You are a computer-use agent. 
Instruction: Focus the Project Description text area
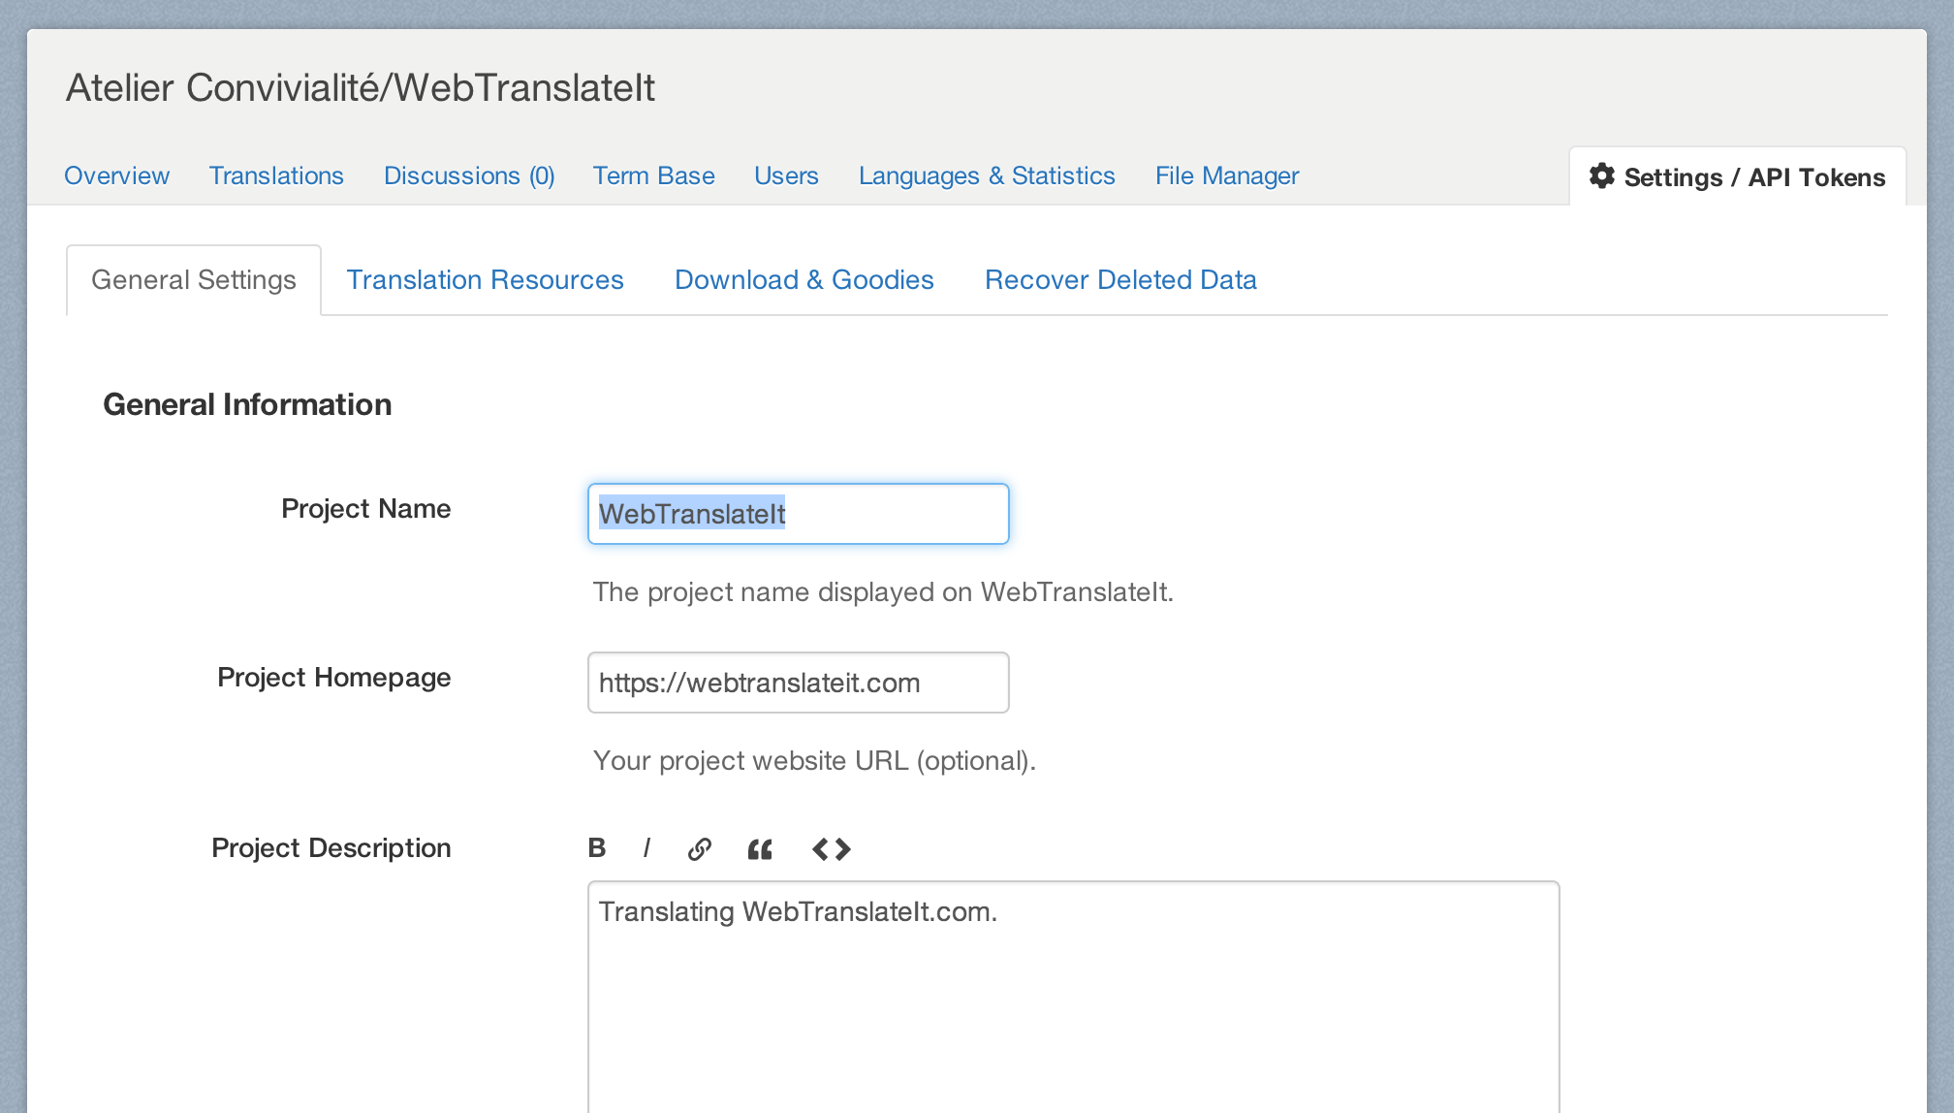pyautogui.click(x=1073, y=999)
